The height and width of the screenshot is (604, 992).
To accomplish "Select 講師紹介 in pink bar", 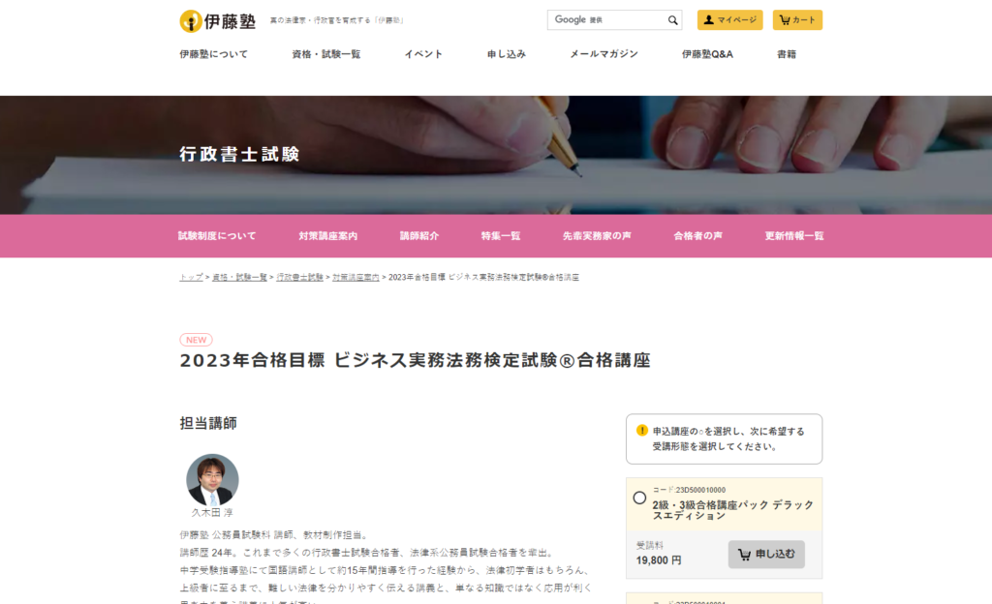I will [x=418, y=235].
